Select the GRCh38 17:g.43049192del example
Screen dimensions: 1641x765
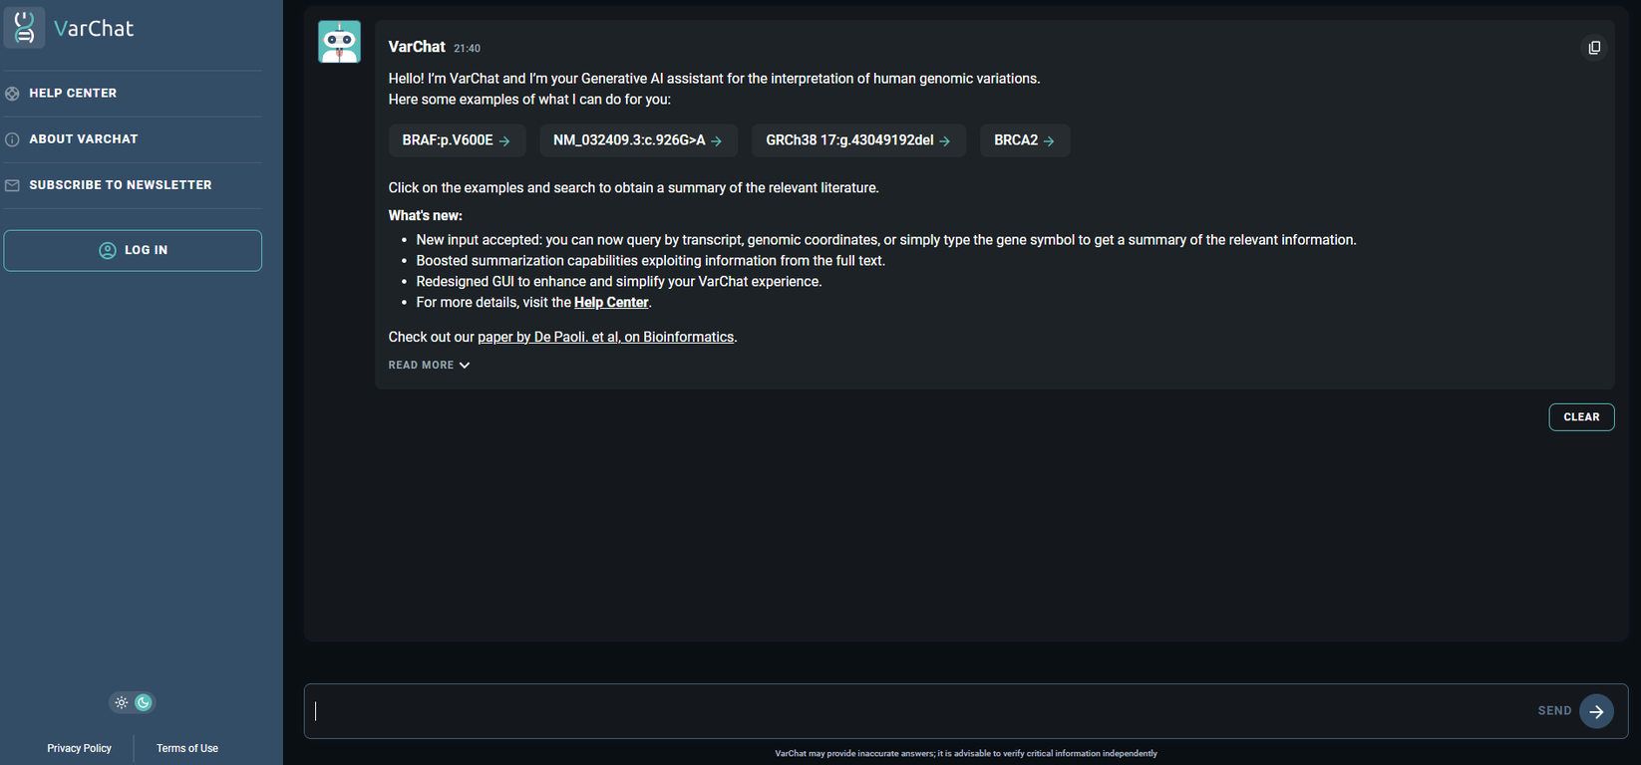[x=858, y=140]
